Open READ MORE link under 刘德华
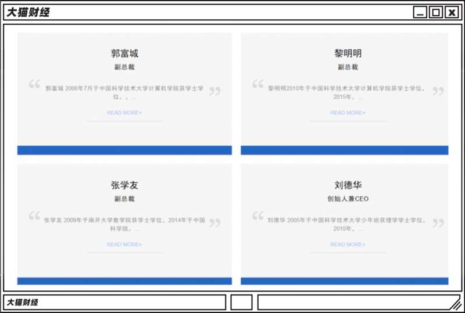Screen dimensions: 465x313 (348, 244)
